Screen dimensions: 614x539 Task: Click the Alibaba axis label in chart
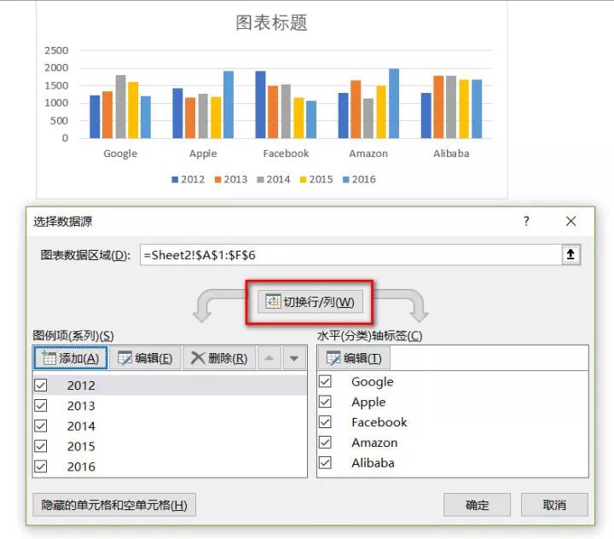click(451, 154)
